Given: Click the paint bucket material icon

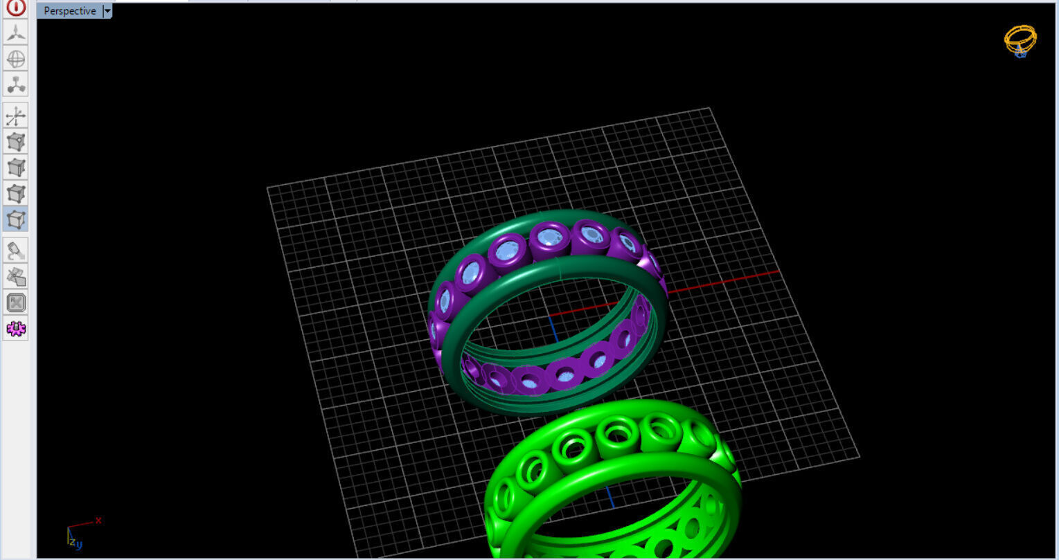Looking at the screenshot, I should 16,251.
